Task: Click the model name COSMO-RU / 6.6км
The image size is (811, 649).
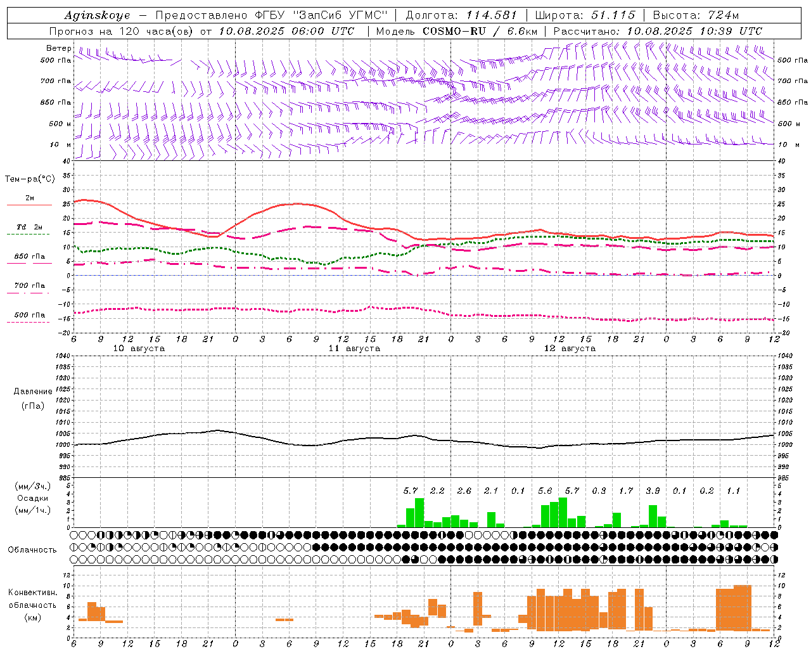Action: click(x=480, y=31)
